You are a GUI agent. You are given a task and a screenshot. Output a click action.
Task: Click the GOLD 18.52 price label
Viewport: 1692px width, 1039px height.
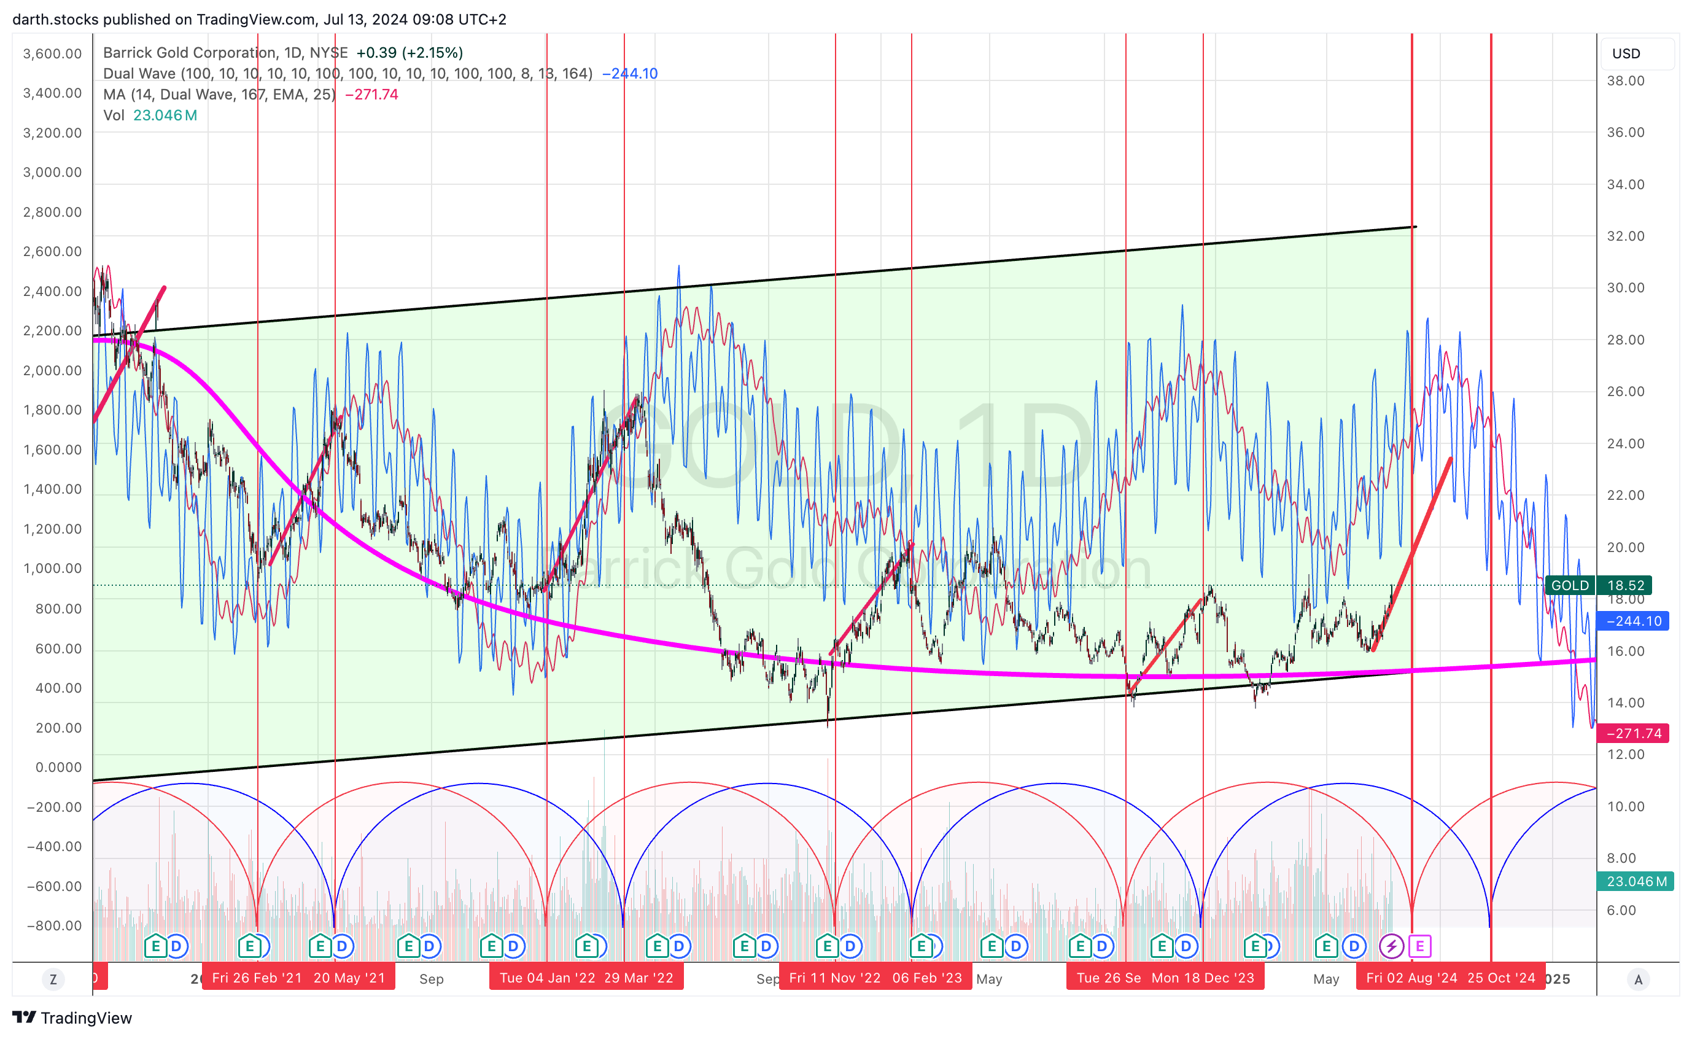tap(1598, 585)
